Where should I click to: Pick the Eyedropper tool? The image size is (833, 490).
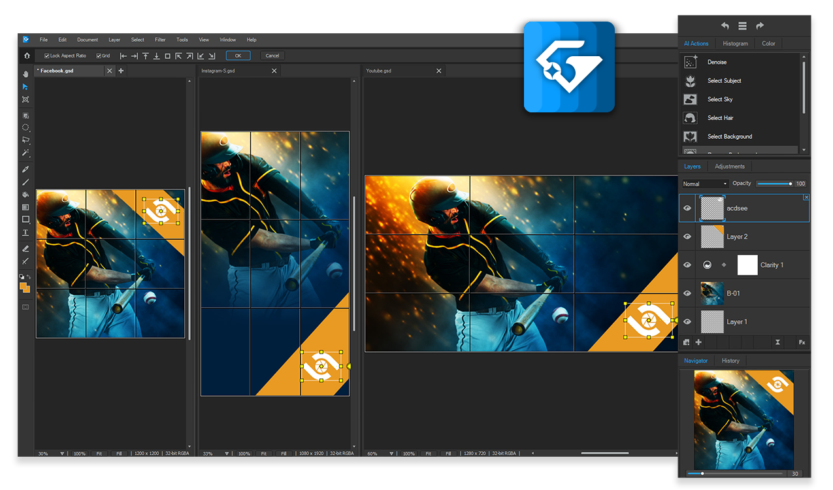point(25,169)
